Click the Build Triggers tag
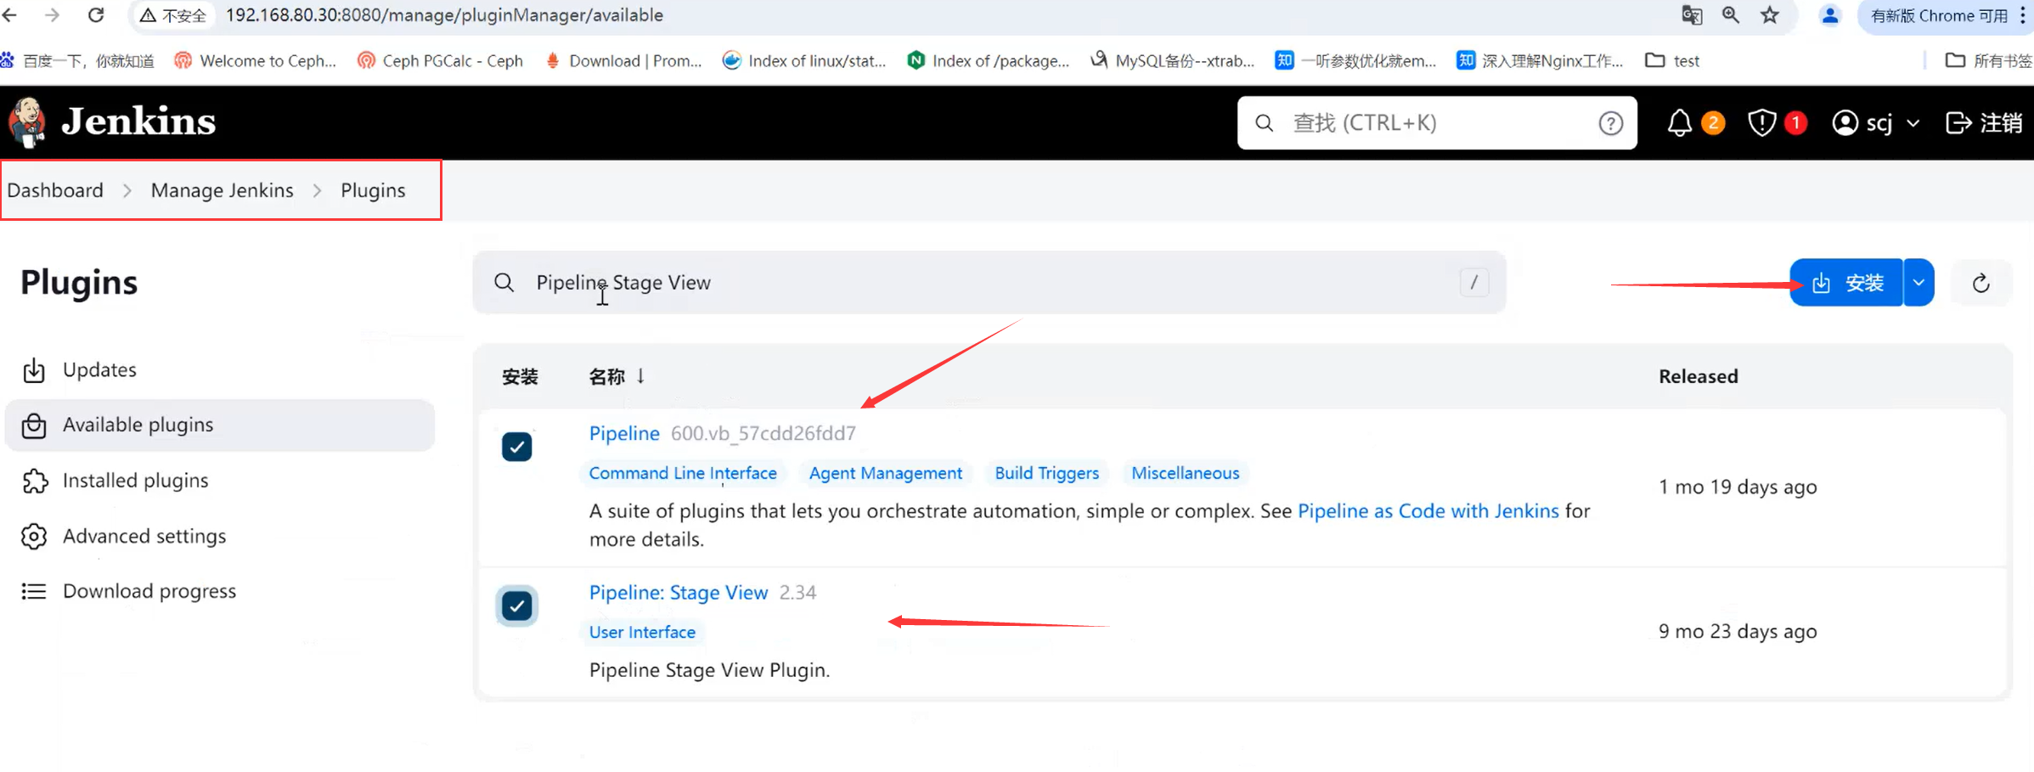This screenshot has width=2034, height=772. point(1047,473)
